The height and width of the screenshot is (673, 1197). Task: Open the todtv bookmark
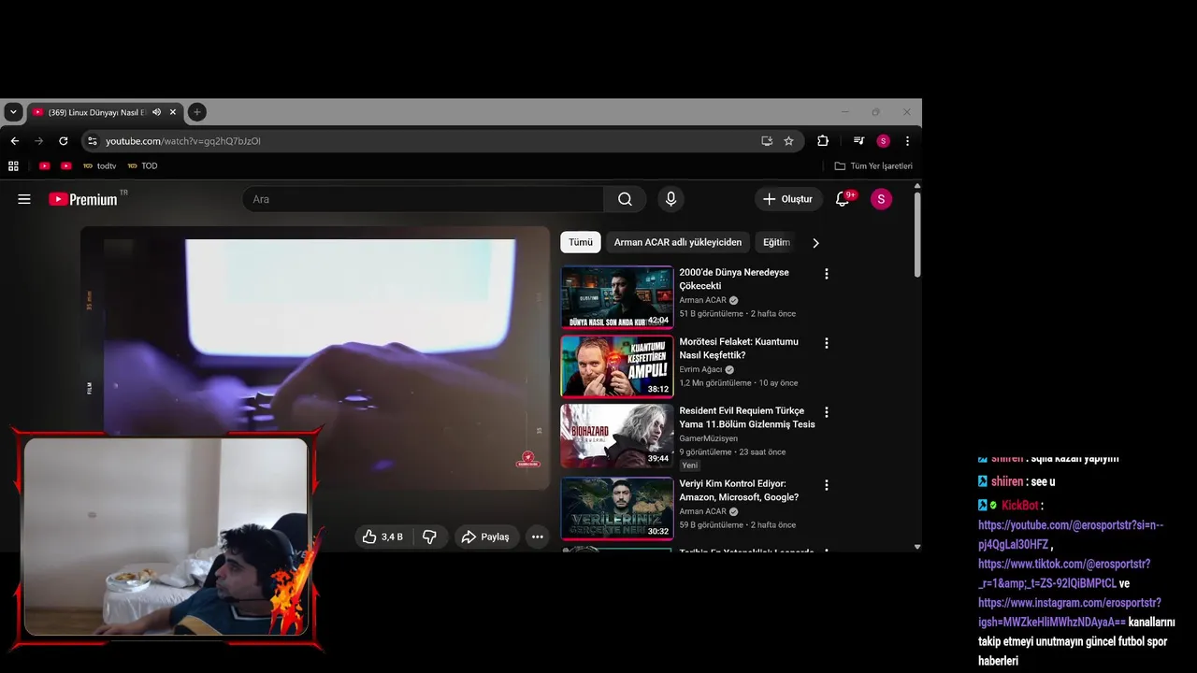(100, 166)
